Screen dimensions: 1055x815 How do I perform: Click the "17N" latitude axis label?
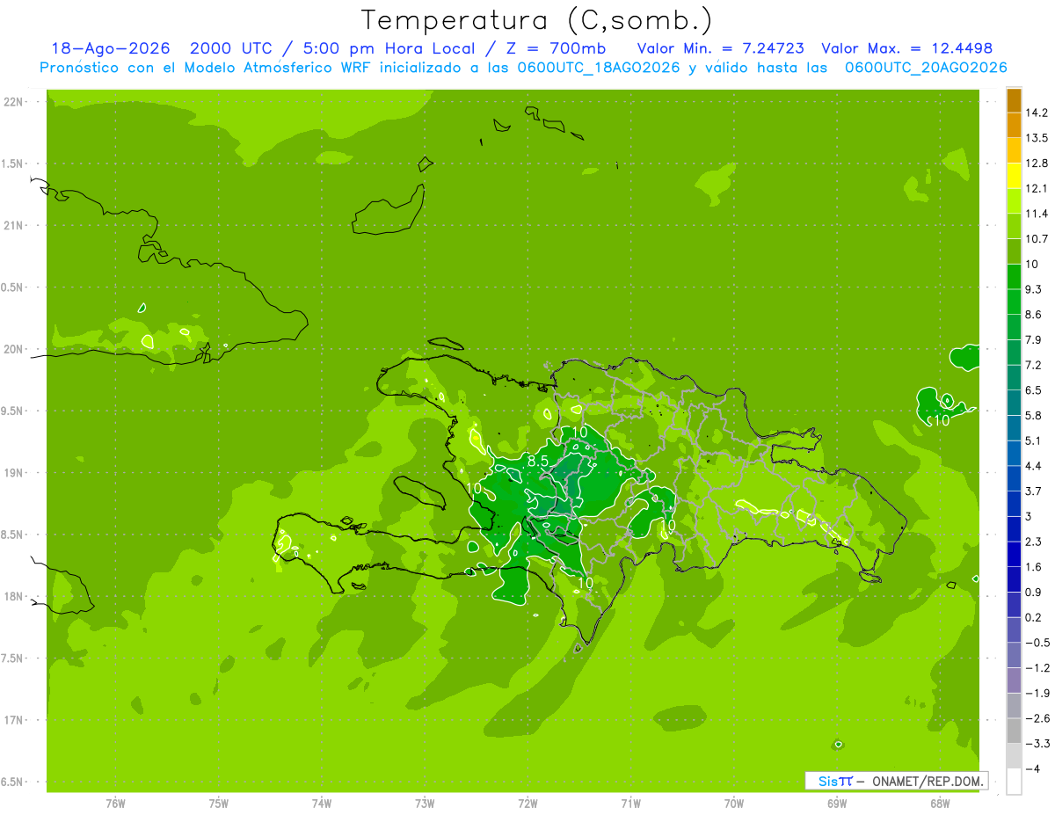tap(14, 721)
